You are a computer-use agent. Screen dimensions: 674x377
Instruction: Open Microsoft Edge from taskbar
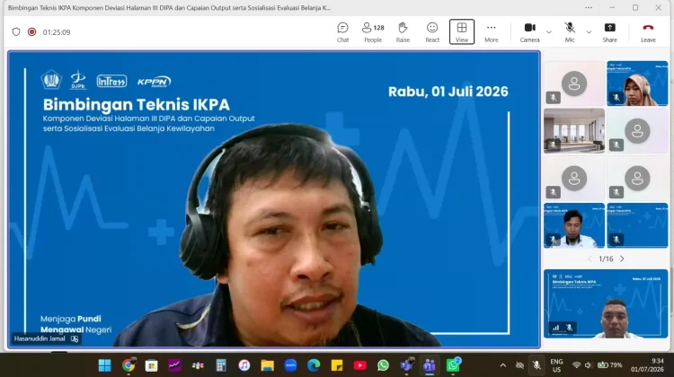314,365
